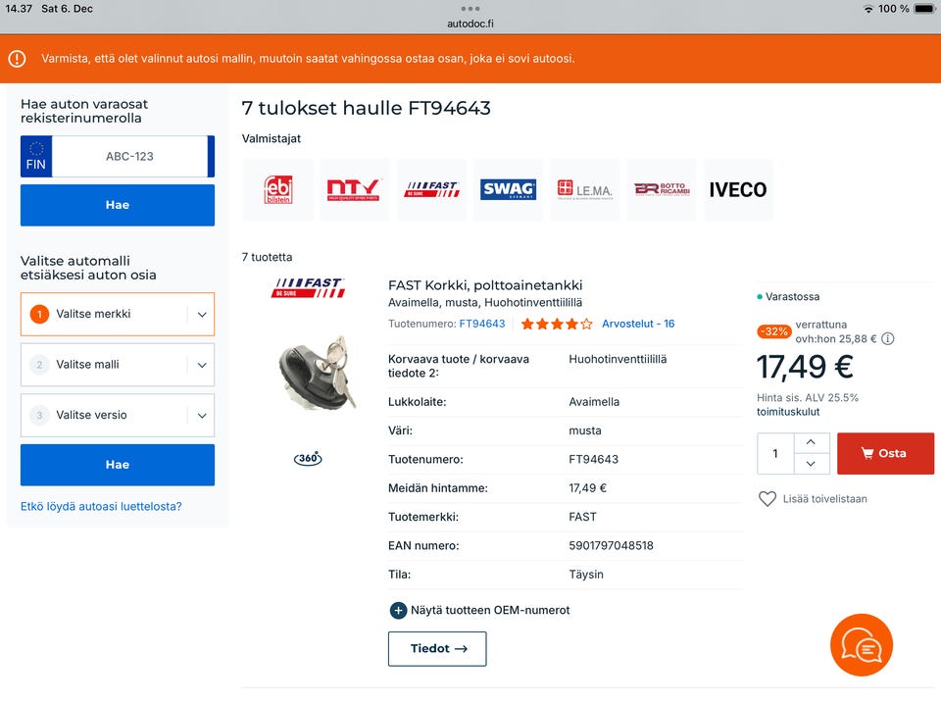Open the Valitse malli dropdown
The image size is (941, 706).
(x=118, y=365)
